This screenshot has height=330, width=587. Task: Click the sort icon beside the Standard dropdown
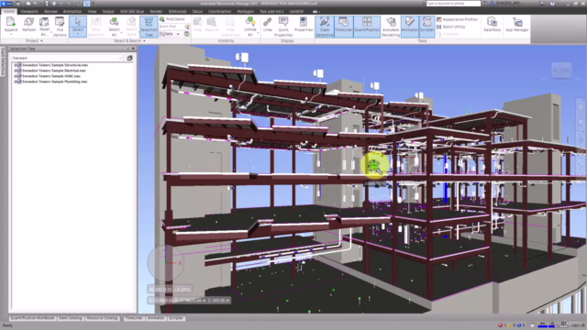(130, 58)
